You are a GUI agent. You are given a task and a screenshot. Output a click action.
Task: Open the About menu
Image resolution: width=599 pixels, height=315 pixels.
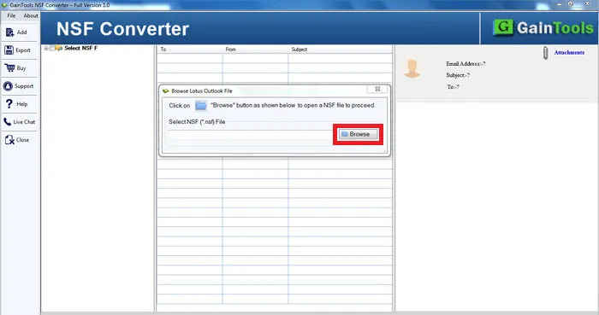31,15
